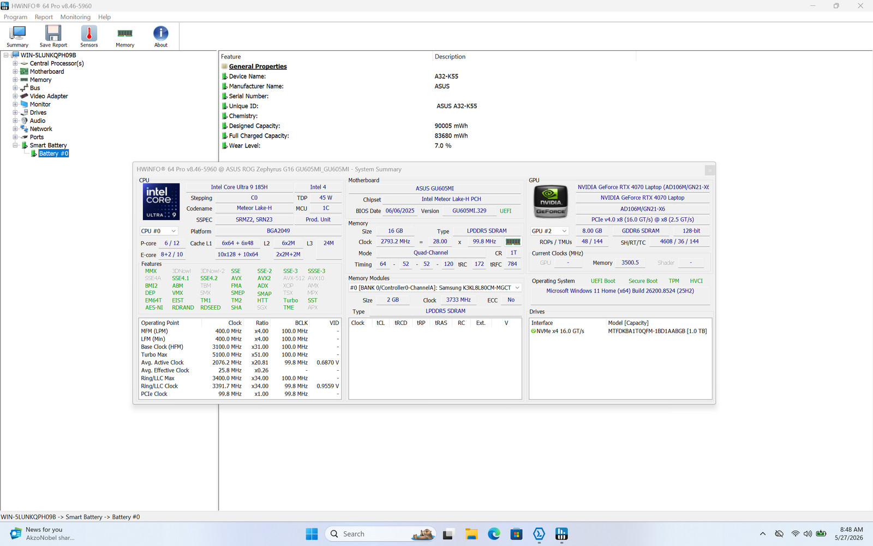873x546 pixels.
Task: Click the Memory module toolbar icon
Action: pos(125,37)
